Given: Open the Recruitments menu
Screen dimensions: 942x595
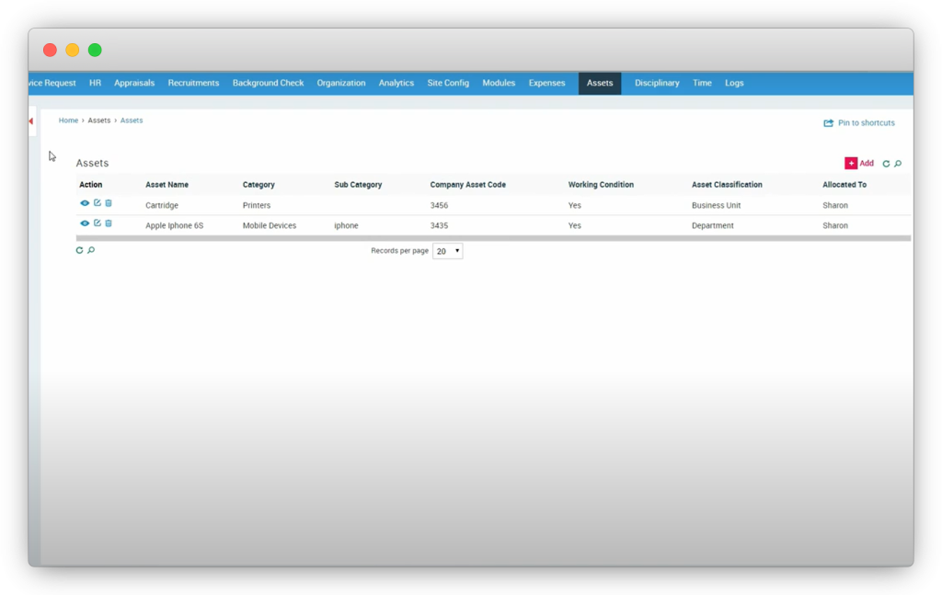Looking at the screenshot, I should pyautogui.click(x=193, y=83).
